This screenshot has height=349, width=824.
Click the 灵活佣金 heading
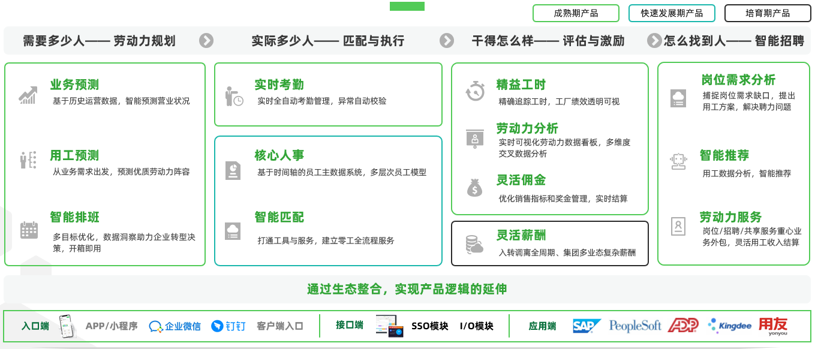[521, 180]
